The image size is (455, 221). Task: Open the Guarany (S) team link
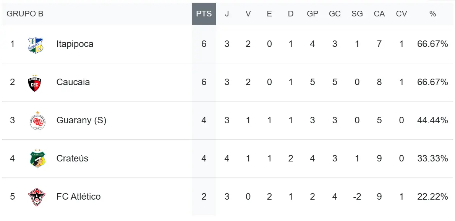[x=81, y=120]
